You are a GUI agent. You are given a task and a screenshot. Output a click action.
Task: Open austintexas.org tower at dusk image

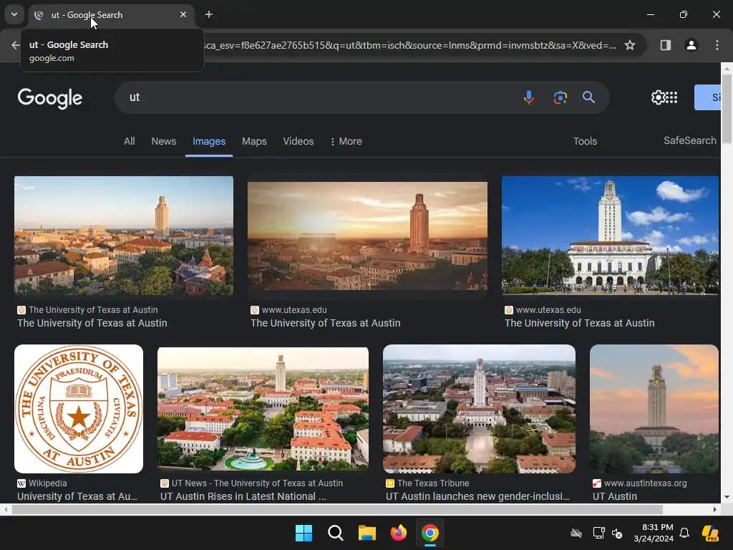coord(654,409)
